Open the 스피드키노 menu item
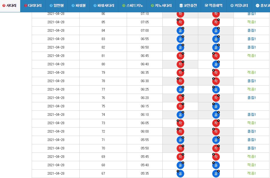 [x=133, y=6]
